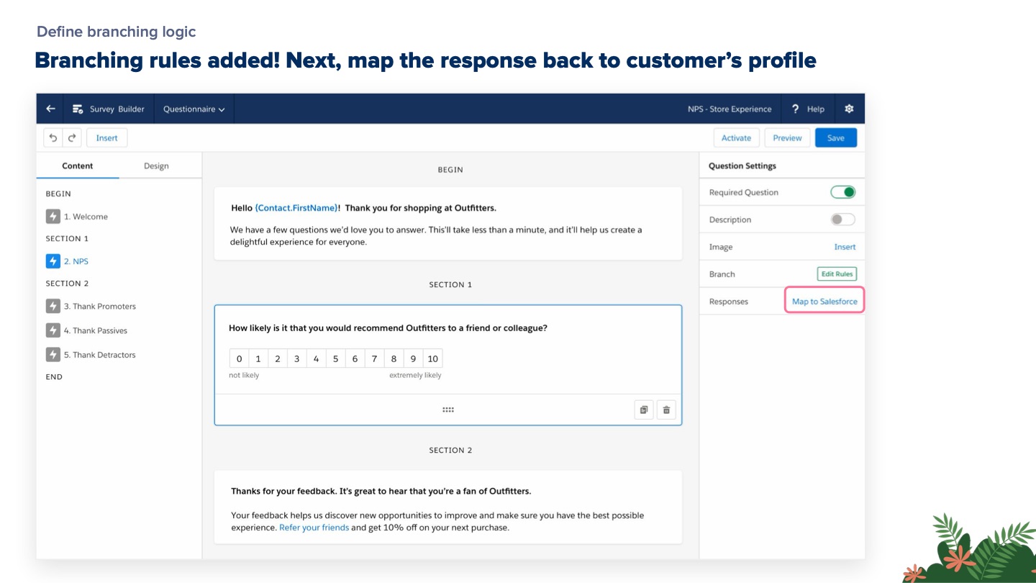This screenshot has width=1036, height=583.
Task: Select rating 5 on the NPS scale
Action: [x=335, y=358]
